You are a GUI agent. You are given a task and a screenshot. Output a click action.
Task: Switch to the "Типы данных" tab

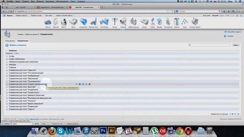tap(10, 41)
